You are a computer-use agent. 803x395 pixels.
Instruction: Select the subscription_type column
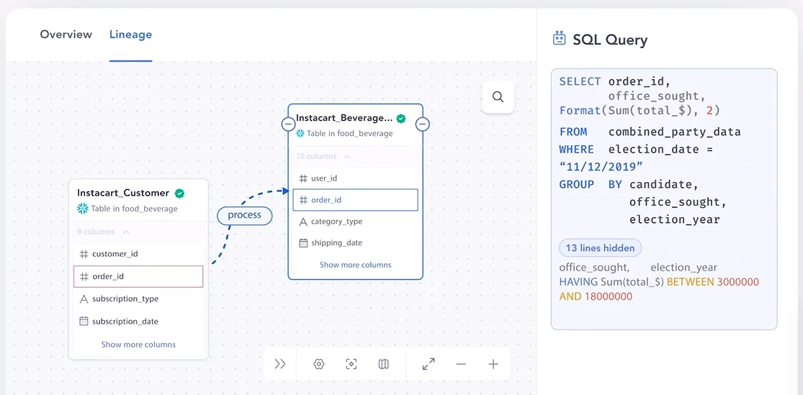[x=138, y=299]
